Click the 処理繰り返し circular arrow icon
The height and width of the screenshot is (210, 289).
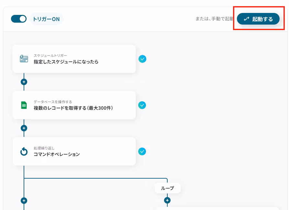tap(24, 151)
